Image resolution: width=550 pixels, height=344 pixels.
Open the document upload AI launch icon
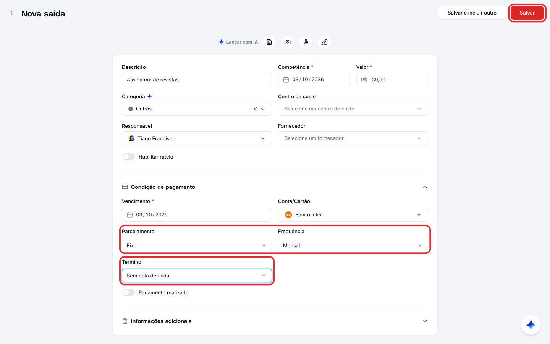[x=269, y=42]
